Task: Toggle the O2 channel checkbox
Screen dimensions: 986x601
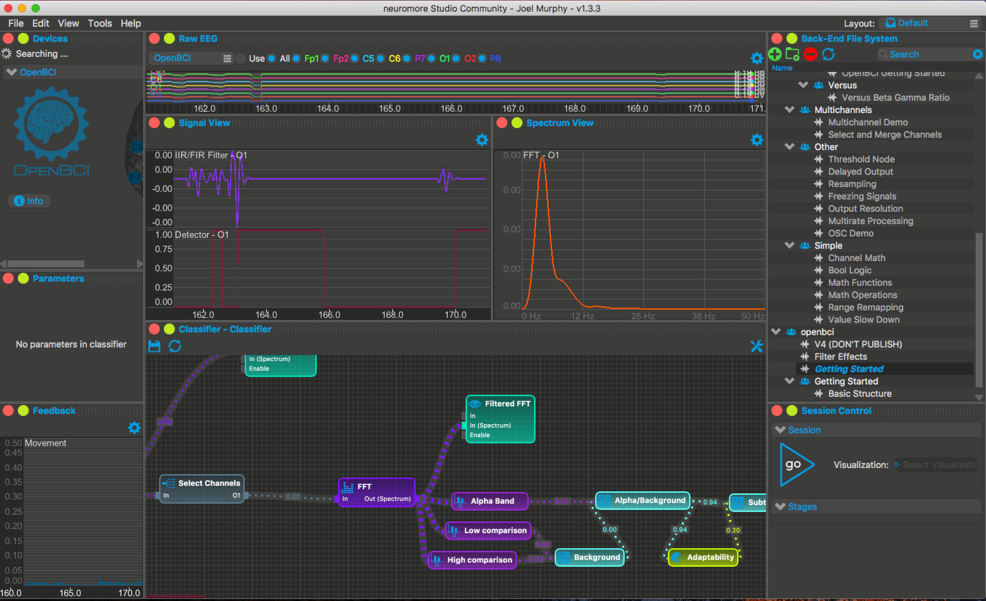Action: click(457, 58)
